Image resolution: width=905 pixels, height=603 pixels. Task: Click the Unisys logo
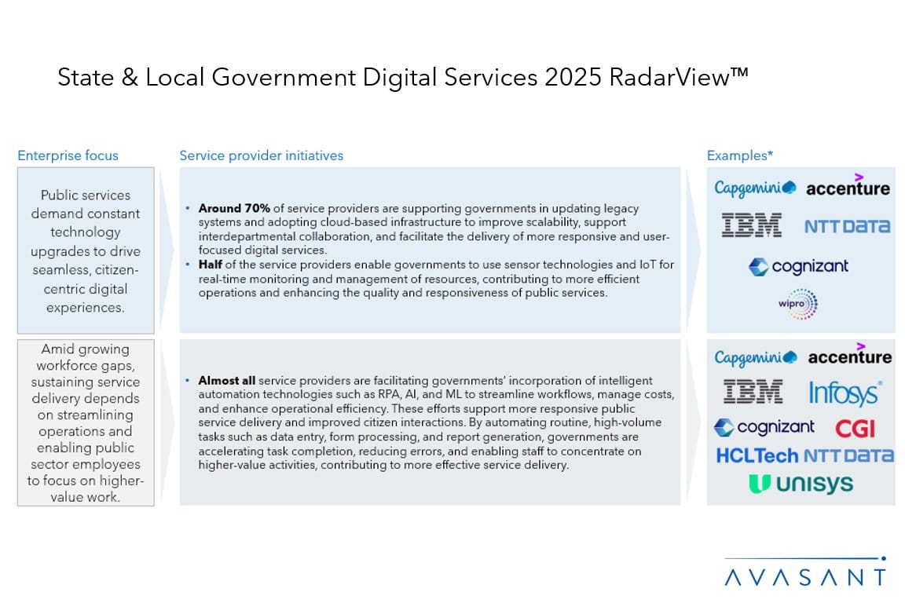801,484
